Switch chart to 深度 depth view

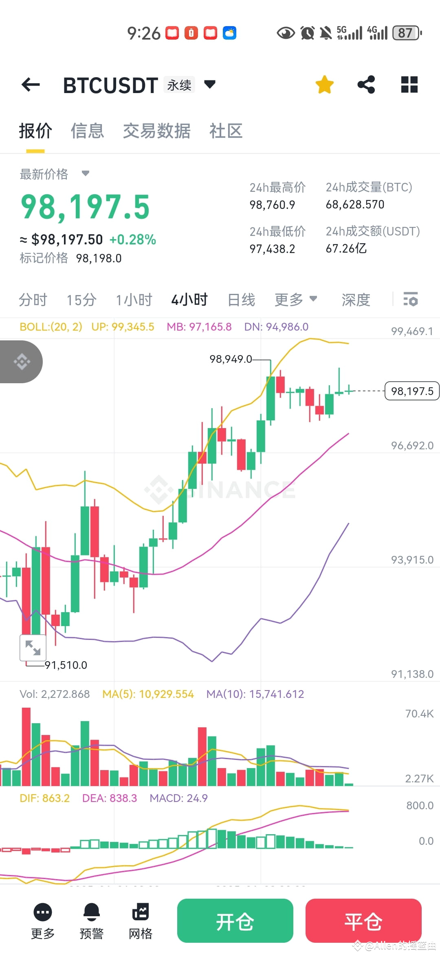click(355, 300)
